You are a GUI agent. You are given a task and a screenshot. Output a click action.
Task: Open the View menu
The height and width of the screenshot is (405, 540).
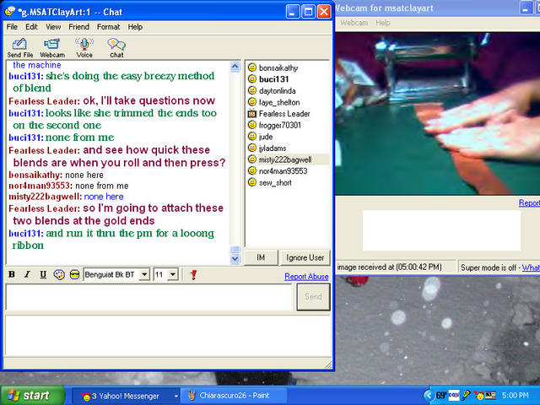(x=53, y=27)
